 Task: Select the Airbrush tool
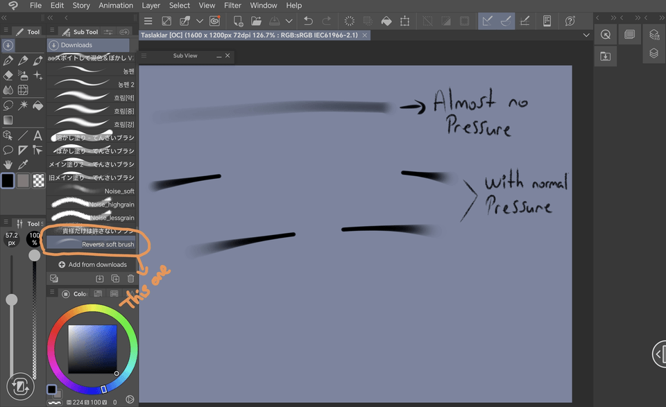23,76
